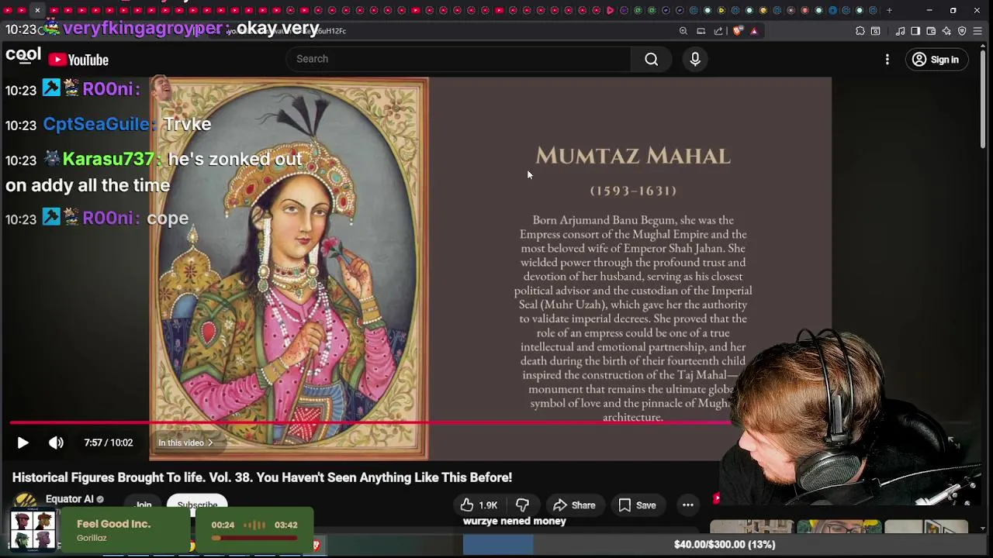The image size is (993, 558).
Task: Like the video with thumbs-up 1.9K
Action: (479, 505)
